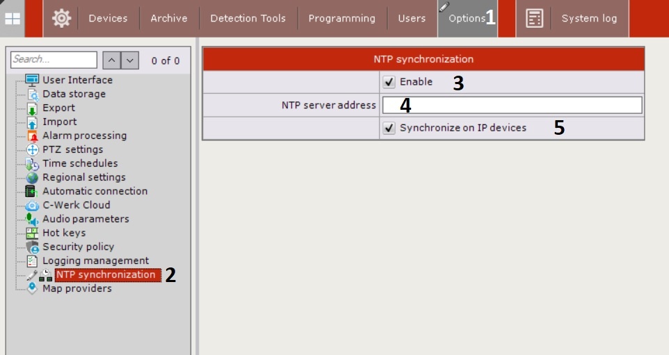
Task: Open settings via the gear icon
Action: 61,19
